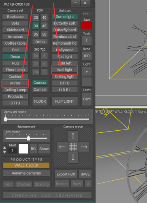This screenshot has width=147, height=203.
Task: Choose Armchair camera set
Action: pyautogui.click(x=15, y=37)
